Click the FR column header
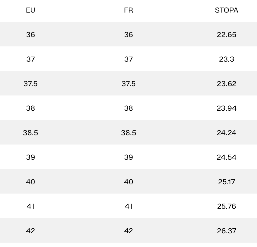The width and height of the screenshot is (257, 247). 128,10
